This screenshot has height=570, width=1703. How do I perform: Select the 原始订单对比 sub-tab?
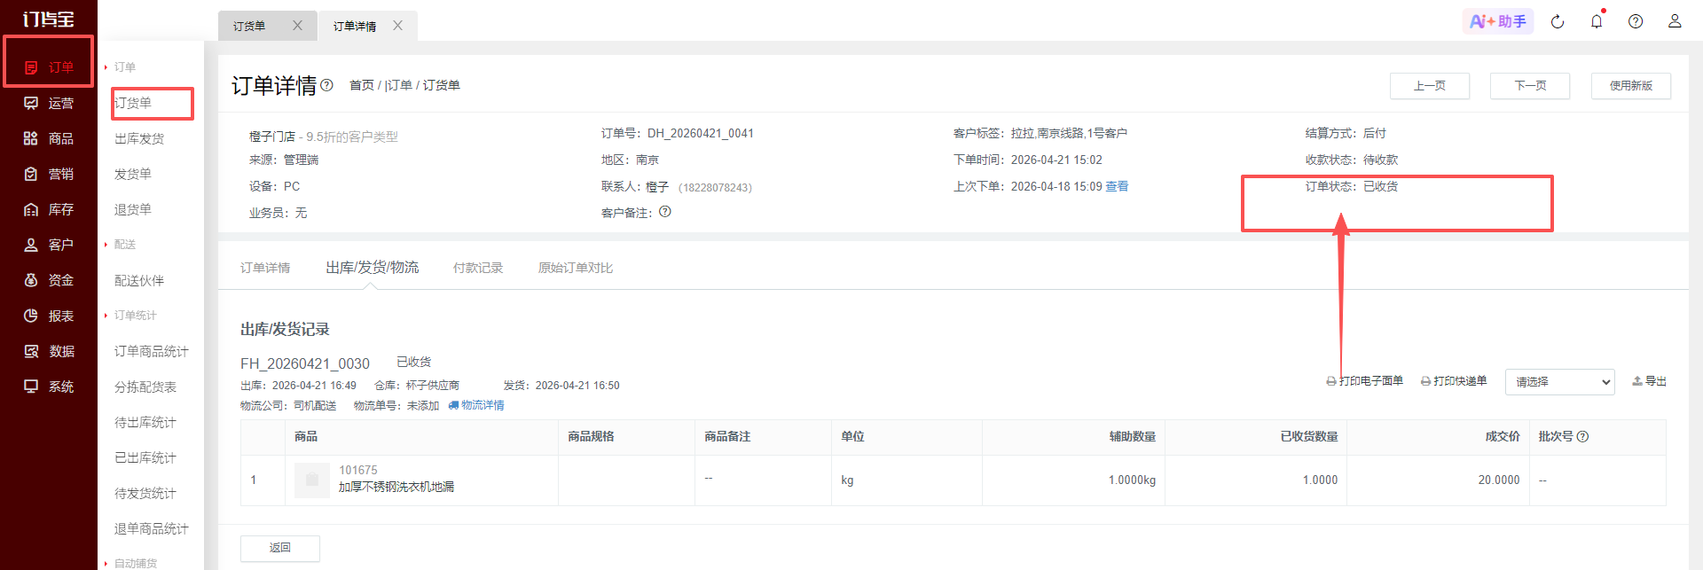tap(576, 268)
